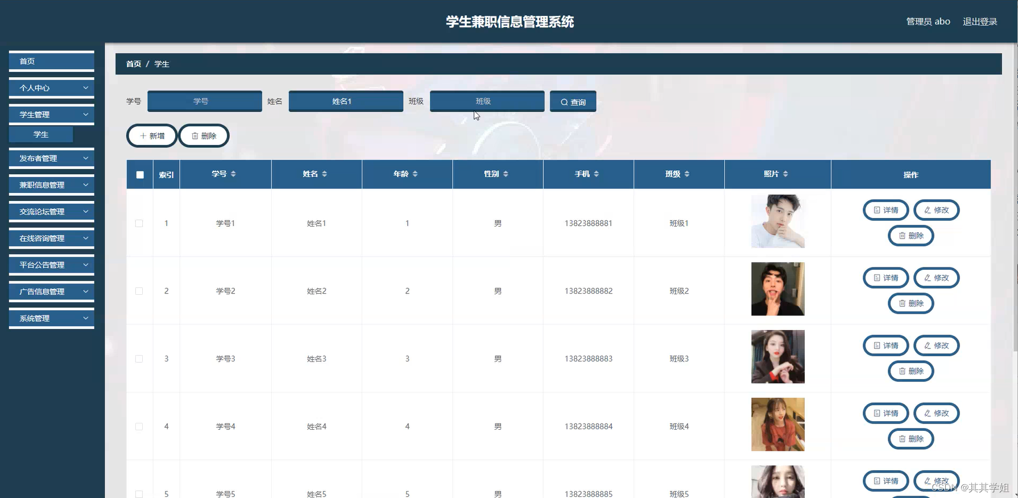Image resolution: width=1018 pixels, height=498 pixels.
Task: Click the sort arrows on 班级 column
Action: tap(687, 174)
